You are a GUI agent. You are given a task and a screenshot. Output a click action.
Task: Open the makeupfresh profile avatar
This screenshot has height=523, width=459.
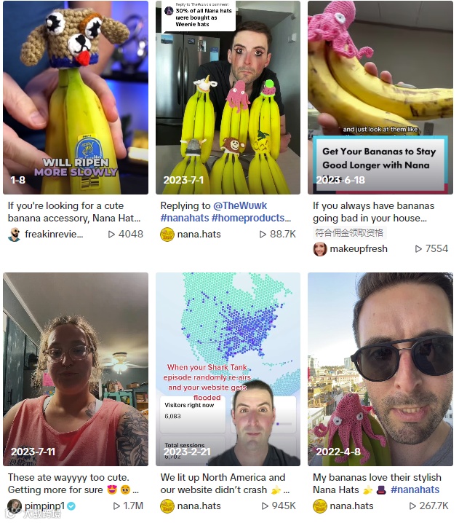pos(320,249)
